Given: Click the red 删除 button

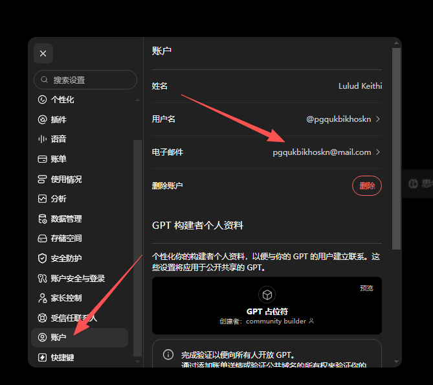Looking at the screenshot, I should 367,185.
